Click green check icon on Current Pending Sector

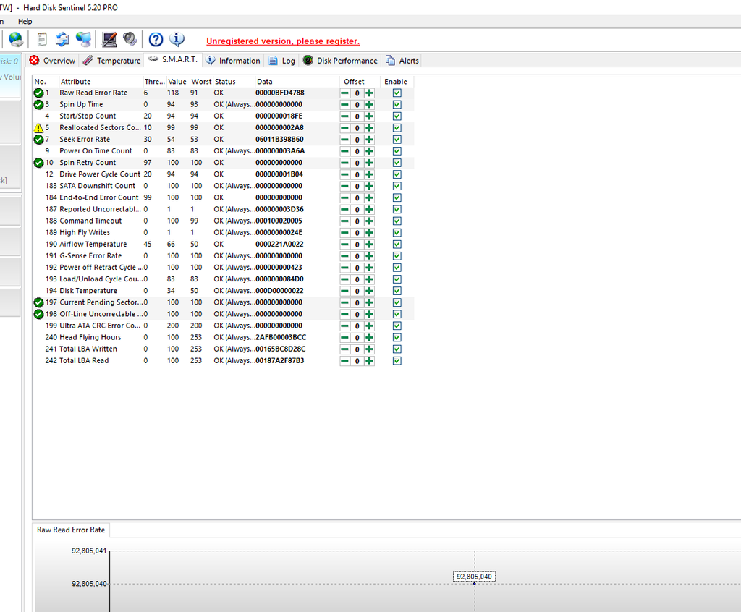(39, 302)
